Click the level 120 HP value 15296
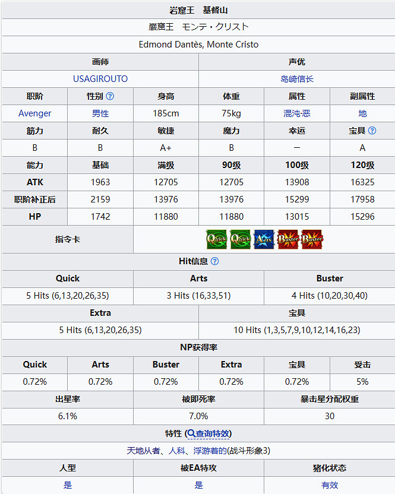 (x=362, y=217)
